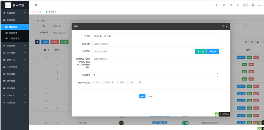Click the green 导出 button
The height and width of the screenshot is (130, 264).
(64, 42)
